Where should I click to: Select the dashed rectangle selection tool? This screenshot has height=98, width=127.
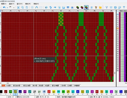(x=41, y=7)
